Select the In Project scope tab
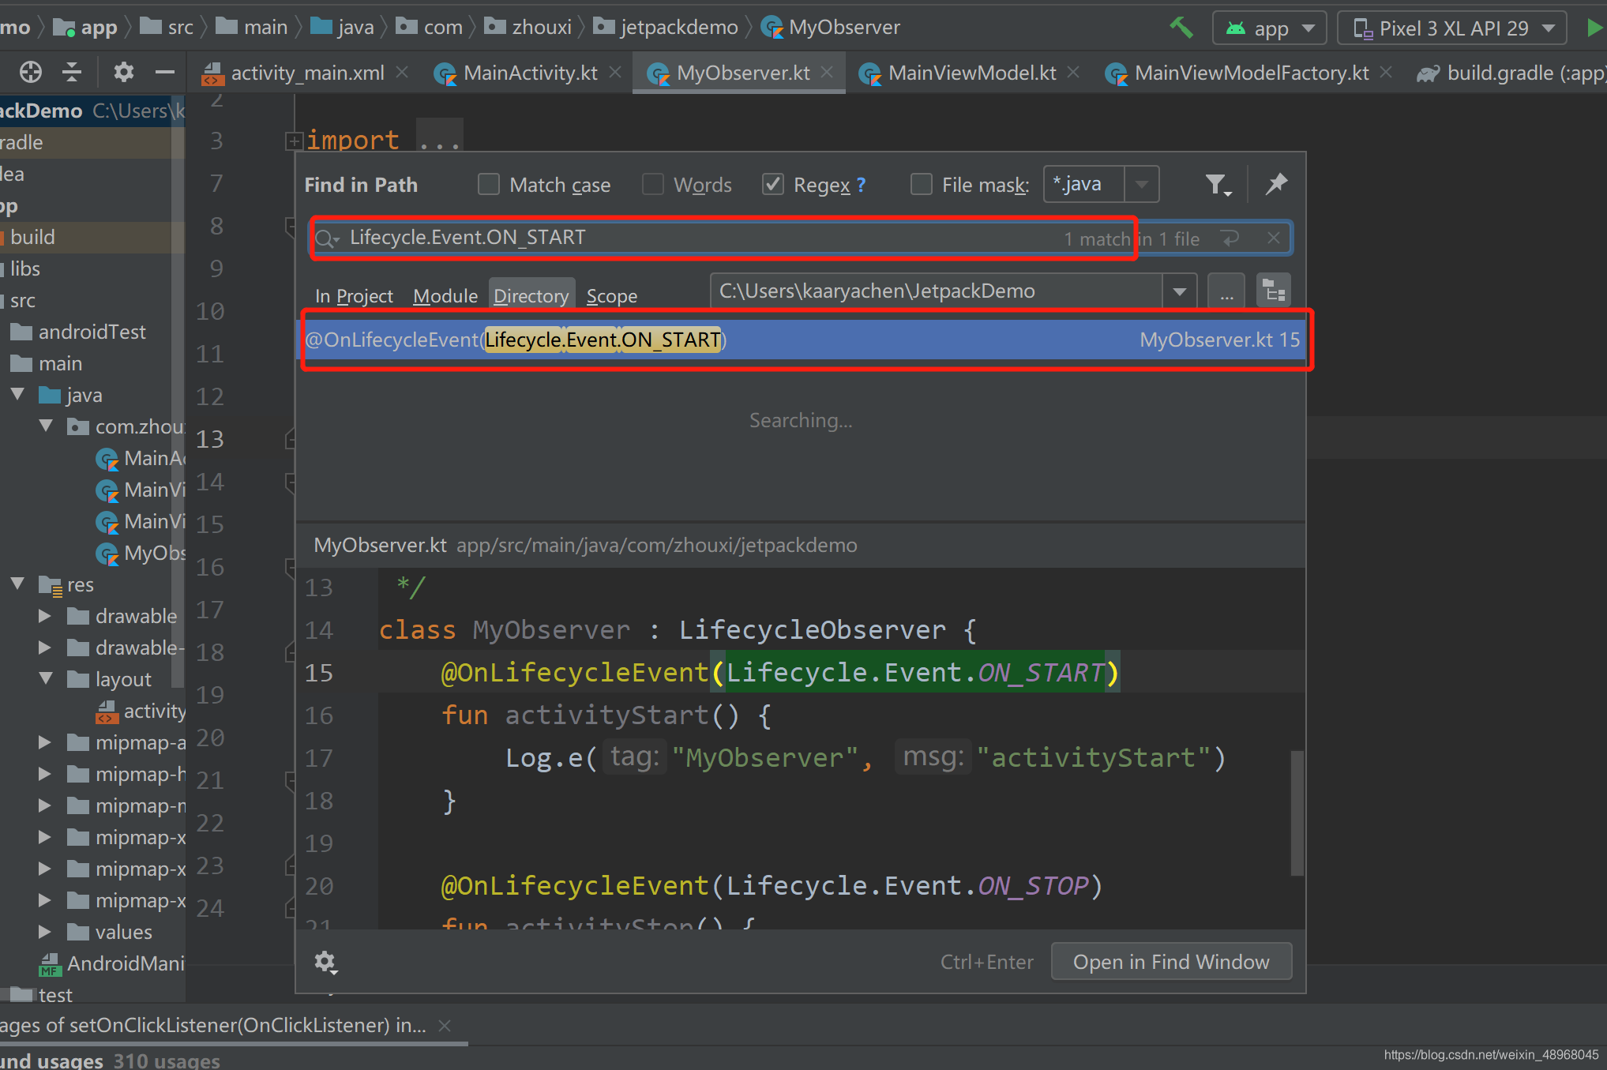The width and height of the screenshot is (1607, 1070). (x=354, y=296)
